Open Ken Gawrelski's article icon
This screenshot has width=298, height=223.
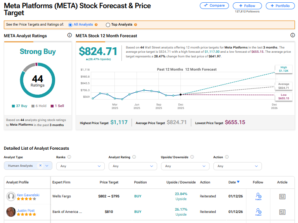tap(282, 197)
